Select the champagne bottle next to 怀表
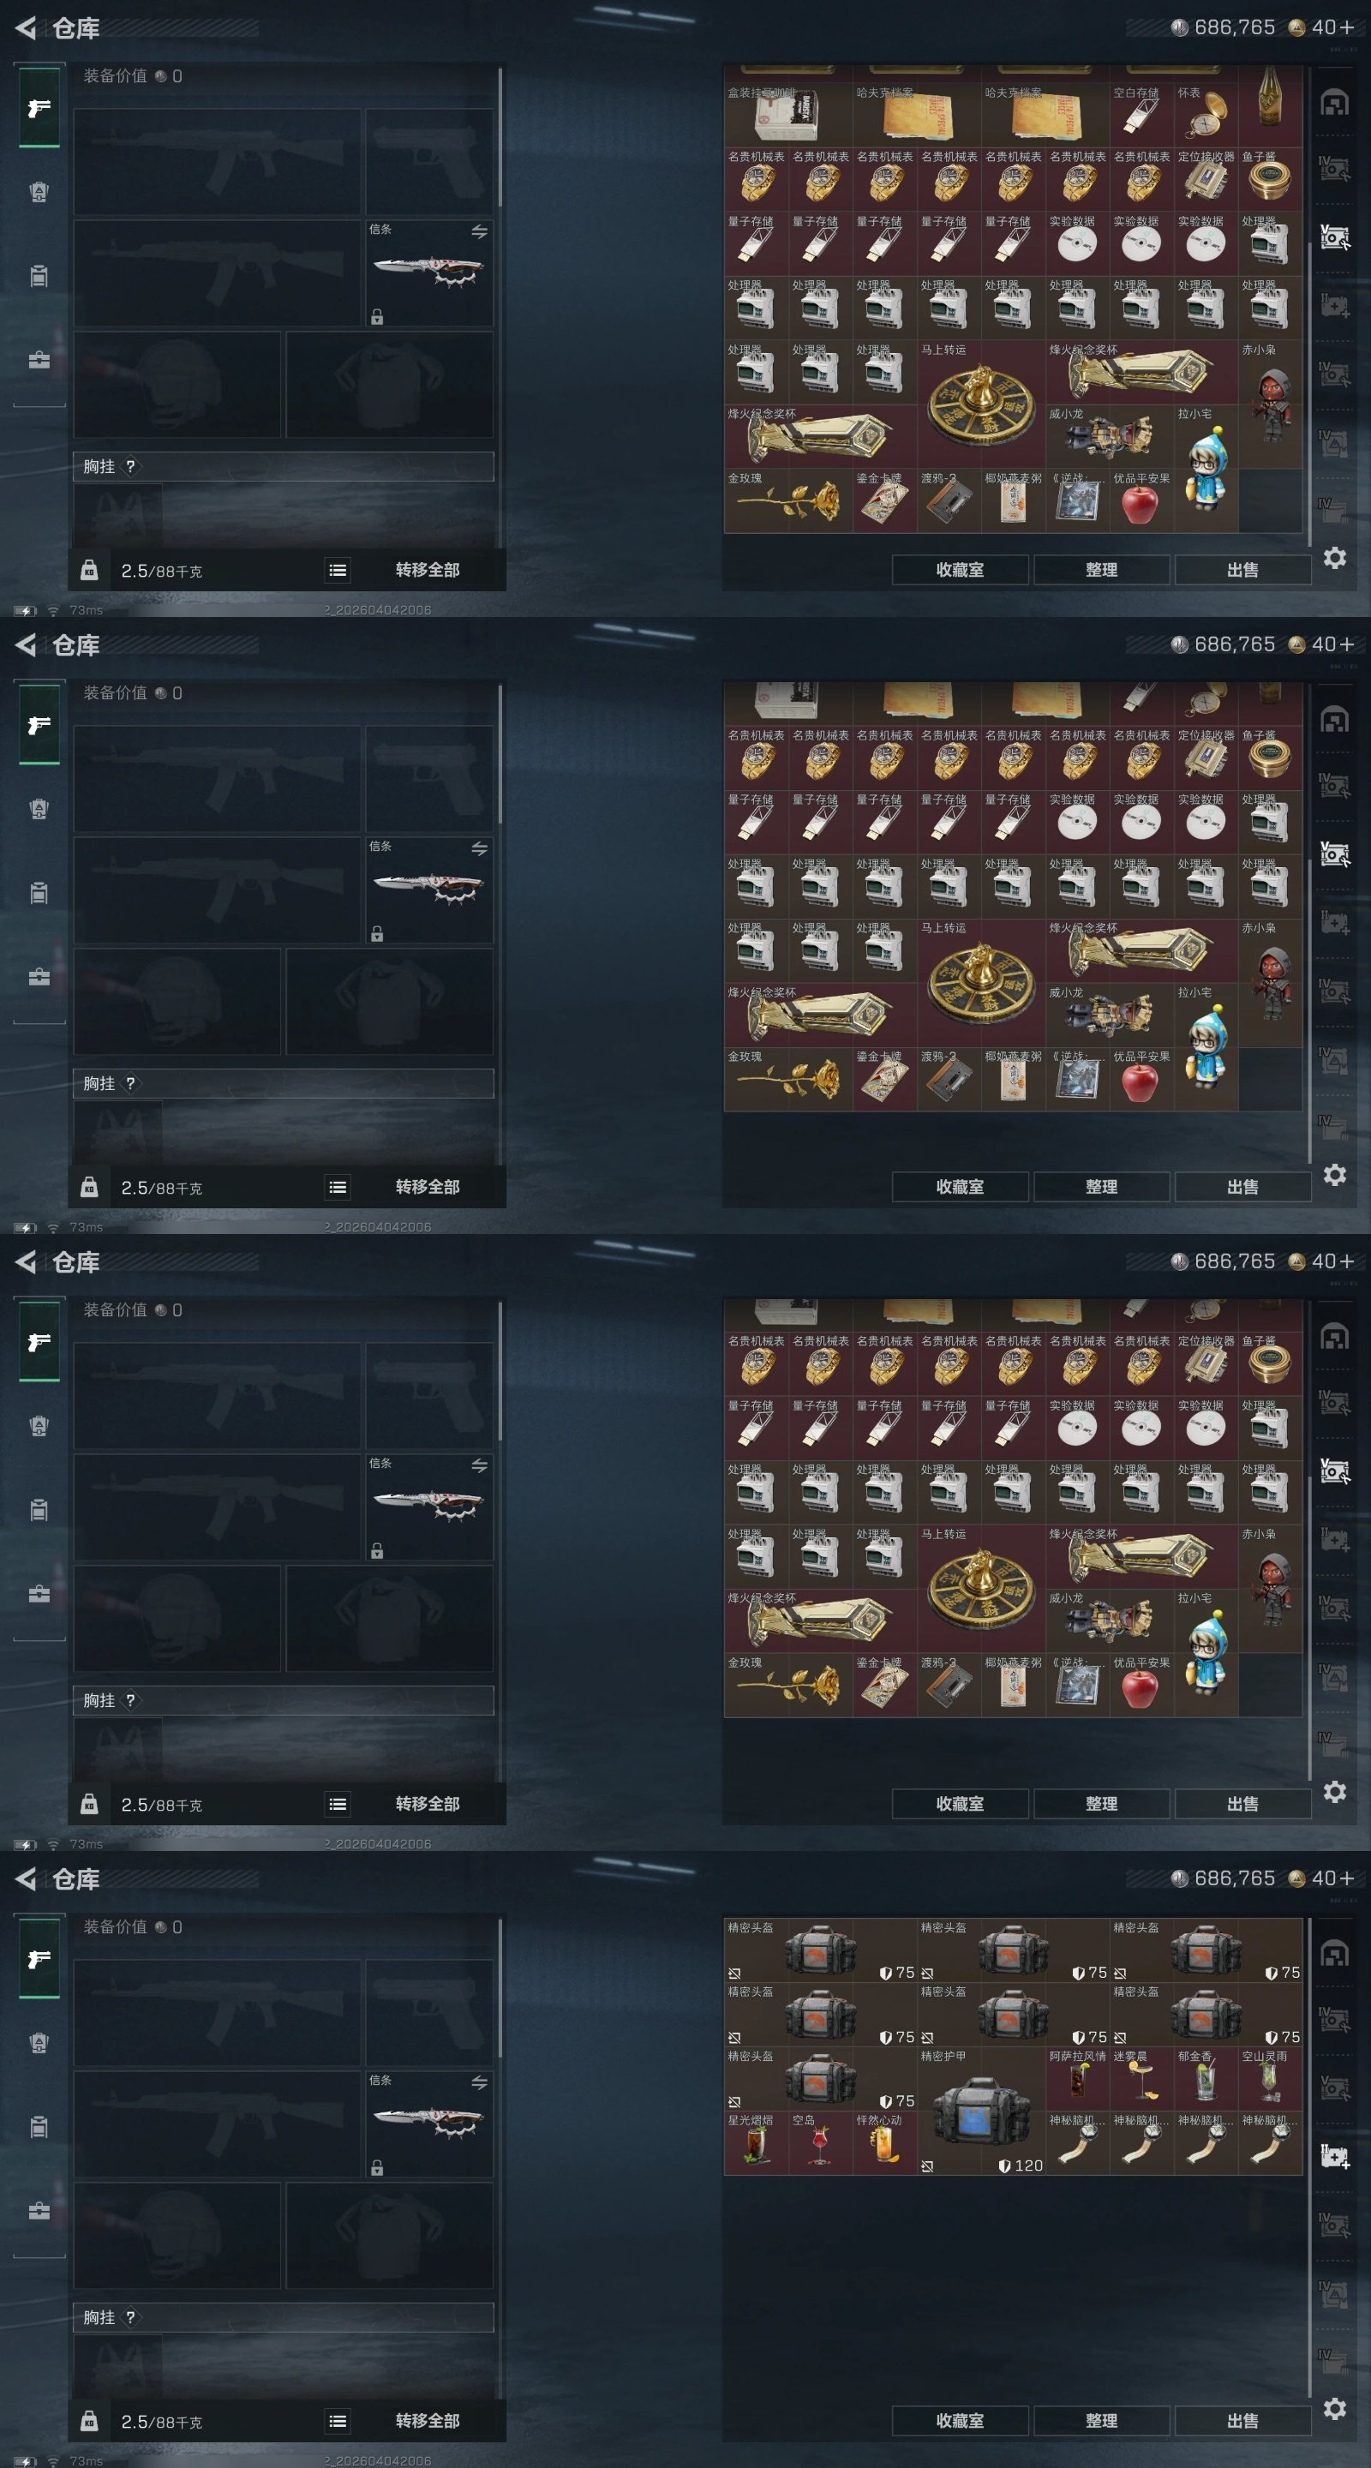 [1271, 105]
